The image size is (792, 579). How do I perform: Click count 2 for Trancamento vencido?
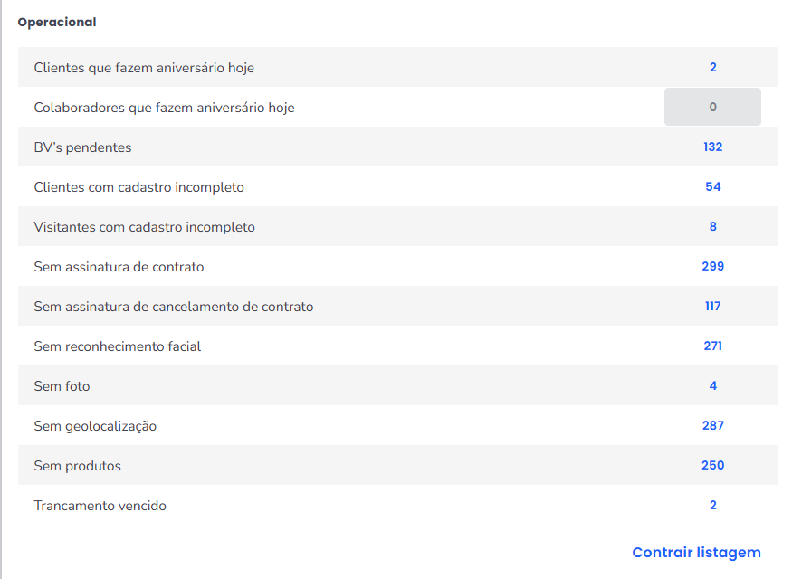coord(713,506)
